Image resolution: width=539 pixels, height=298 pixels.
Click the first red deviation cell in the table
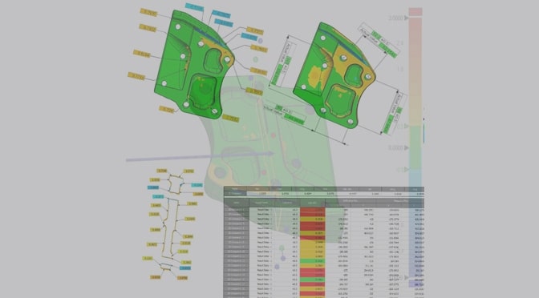point(313,209)
